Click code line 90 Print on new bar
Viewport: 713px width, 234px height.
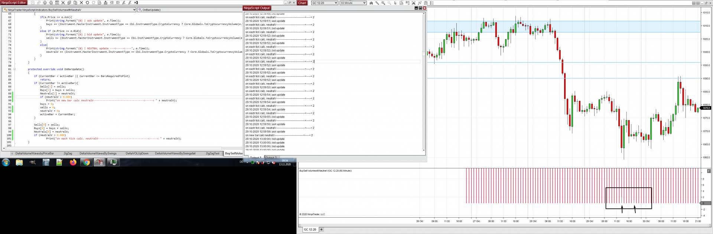111,100
